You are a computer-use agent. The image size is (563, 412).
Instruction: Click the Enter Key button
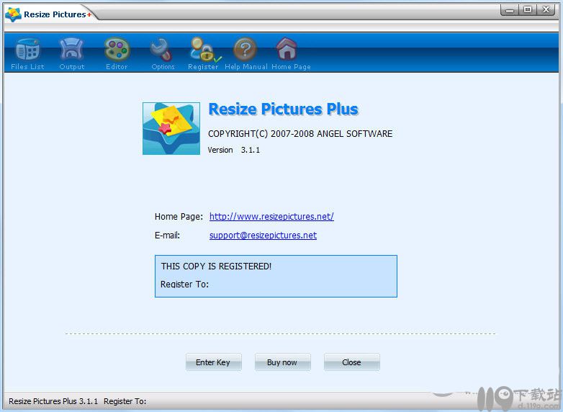point(213,362)
